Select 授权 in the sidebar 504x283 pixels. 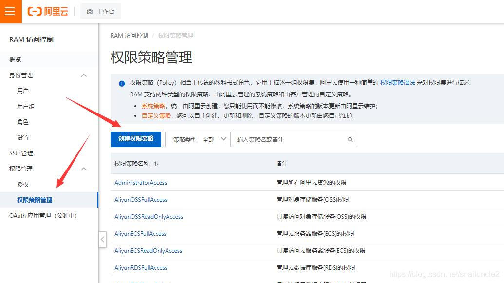pyautogui.click(x=22, y=184)
